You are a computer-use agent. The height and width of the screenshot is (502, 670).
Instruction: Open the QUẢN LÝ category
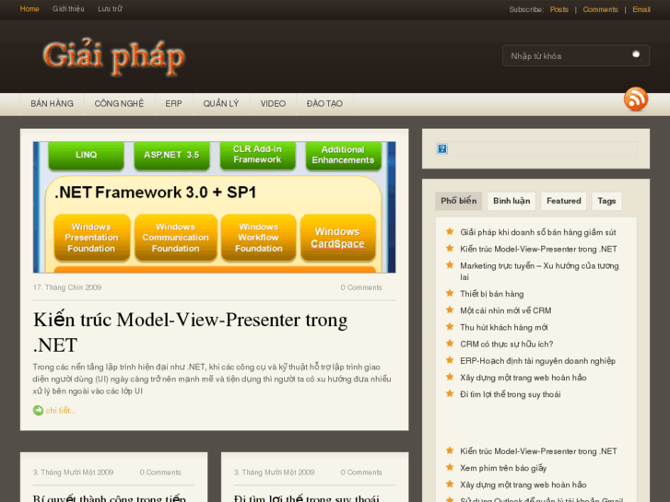221,104
